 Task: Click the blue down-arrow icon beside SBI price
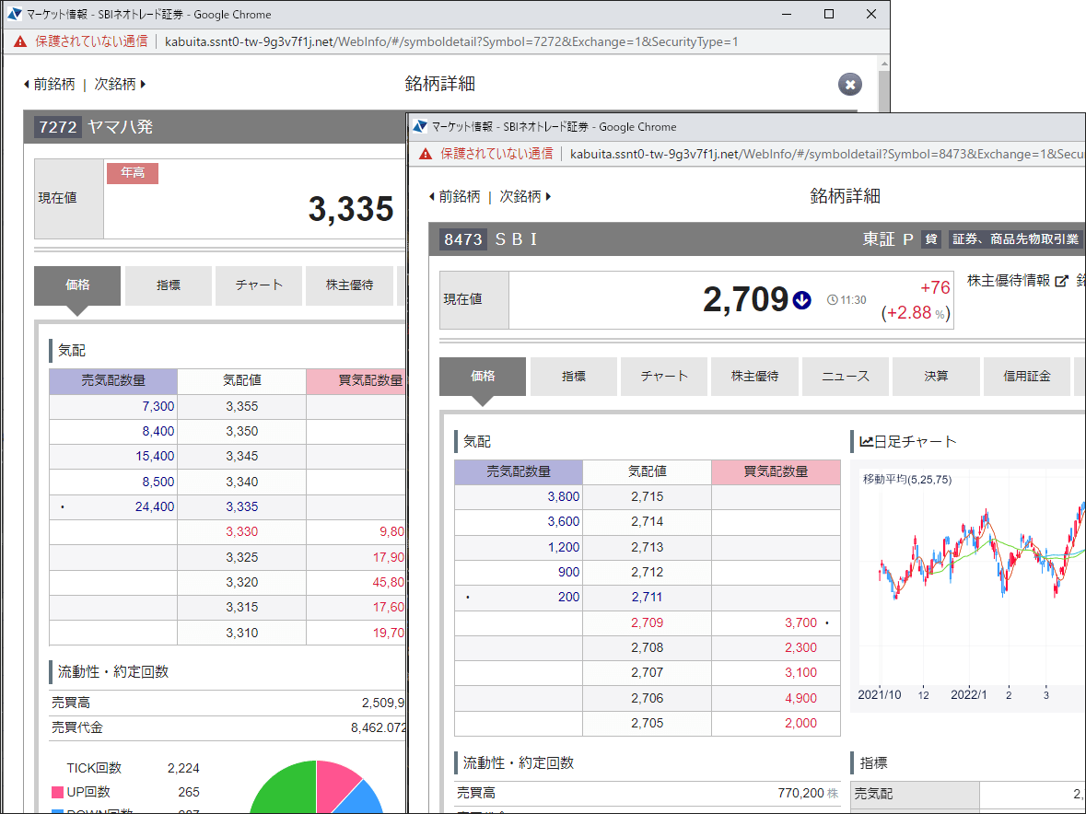(x=802, y=299)
